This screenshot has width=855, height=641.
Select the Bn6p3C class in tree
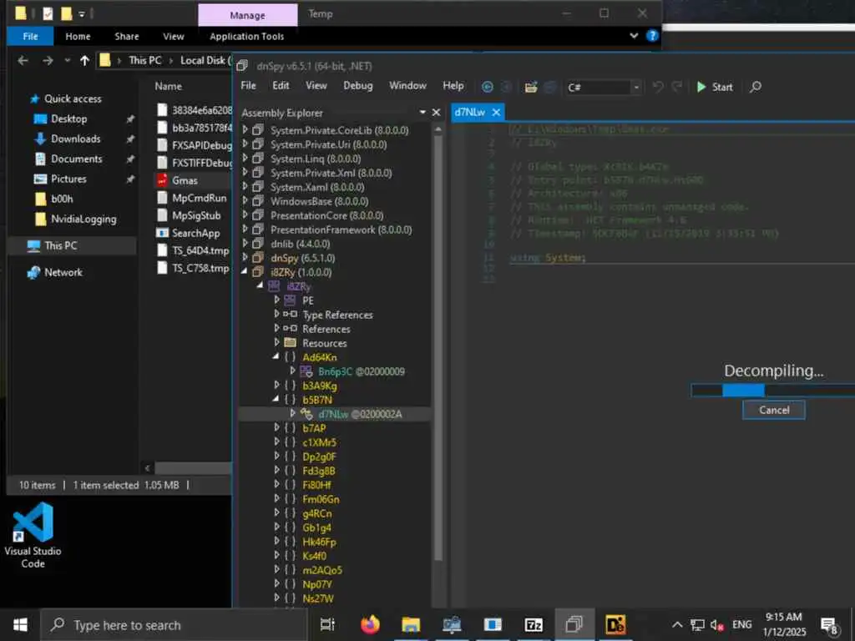pos(361,371)
